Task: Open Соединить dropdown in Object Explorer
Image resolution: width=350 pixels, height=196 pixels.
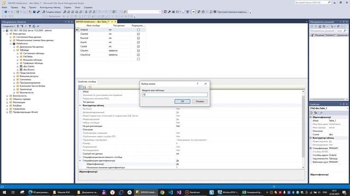Action: (9, 26)
